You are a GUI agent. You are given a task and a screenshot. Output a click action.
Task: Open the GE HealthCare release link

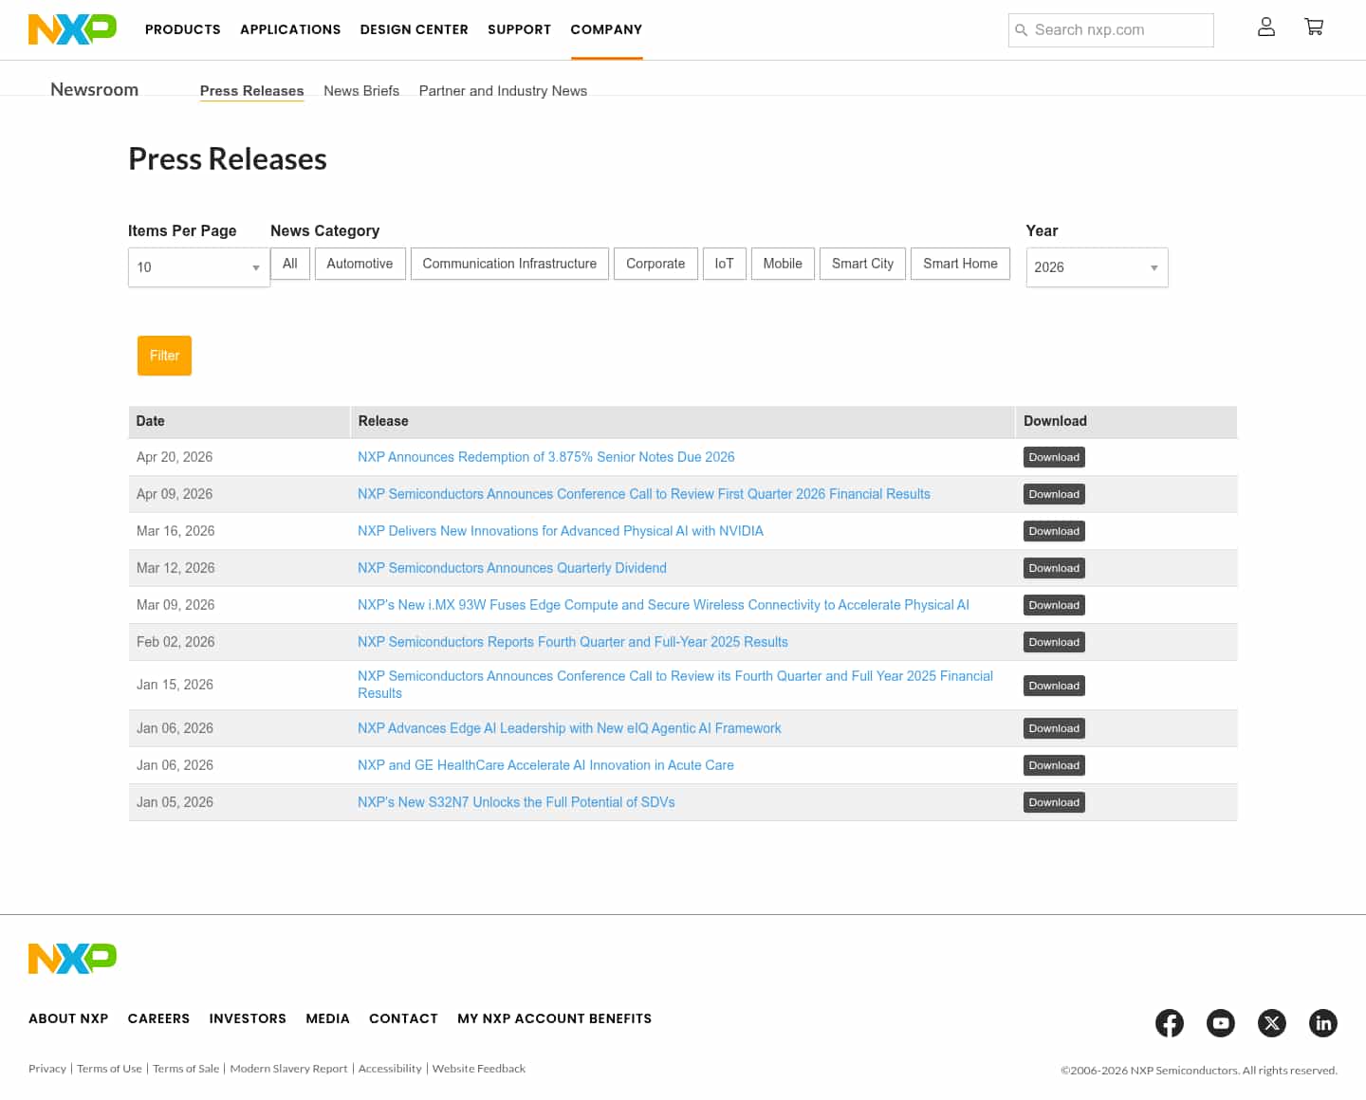pyautogui.click(x=545, y=765)
